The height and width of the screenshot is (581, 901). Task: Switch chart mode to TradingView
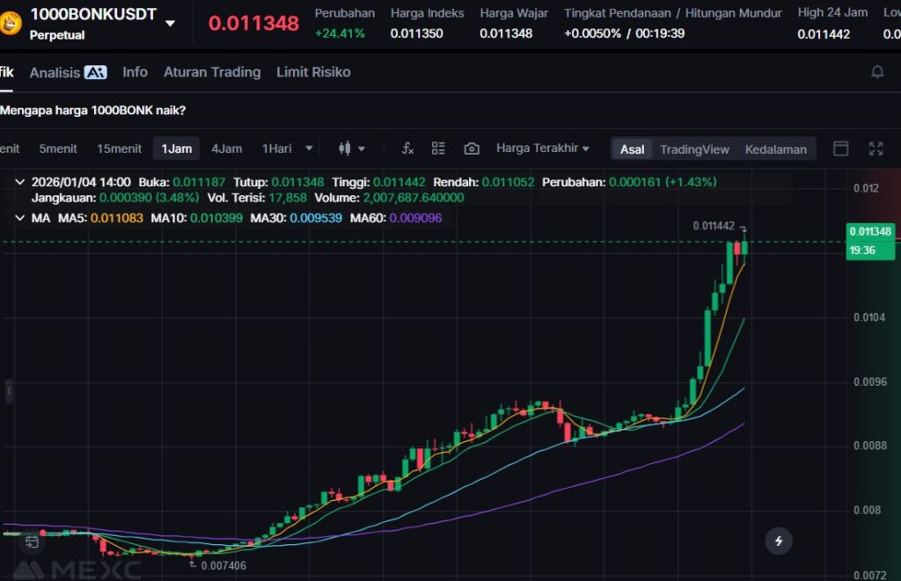point(694,149)
